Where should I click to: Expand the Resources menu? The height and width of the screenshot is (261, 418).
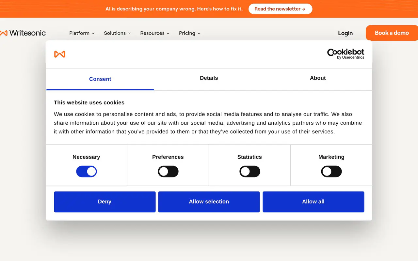click(155, 33)
